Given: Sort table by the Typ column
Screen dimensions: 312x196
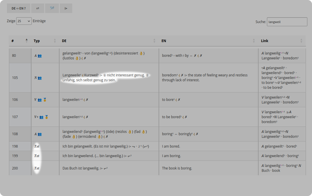Looking at the screenshot, I should [x=45, y=41].
